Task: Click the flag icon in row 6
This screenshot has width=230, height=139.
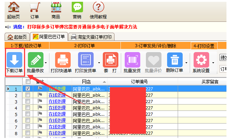Action: 40,120
